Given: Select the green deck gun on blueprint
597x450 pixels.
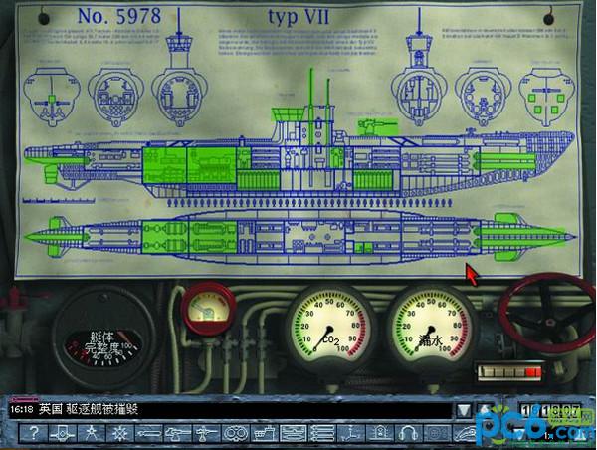Looking at the screenshot, I should pos(377,126).
